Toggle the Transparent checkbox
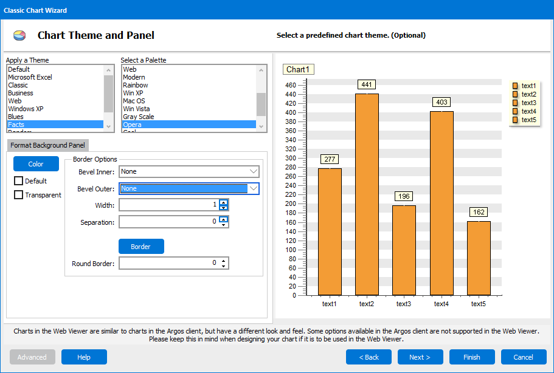This screenshot has height=373, width=554. point(17,194)
